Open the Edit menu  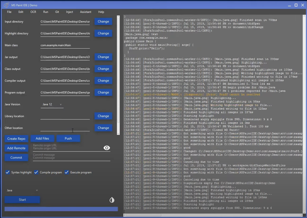pyautogui.click(x=21, y=12)
